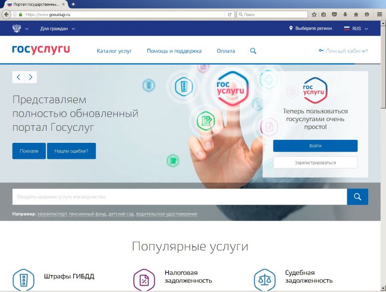Click the Зарегистрироваться button

[315, 163]
